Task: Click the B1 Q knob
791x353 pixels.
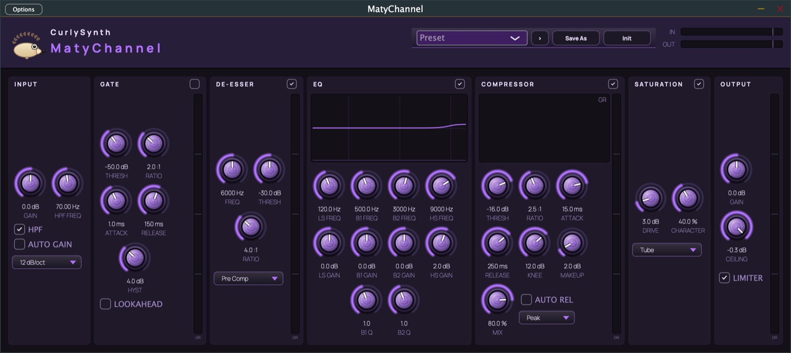Action: [x=366, y=300]
